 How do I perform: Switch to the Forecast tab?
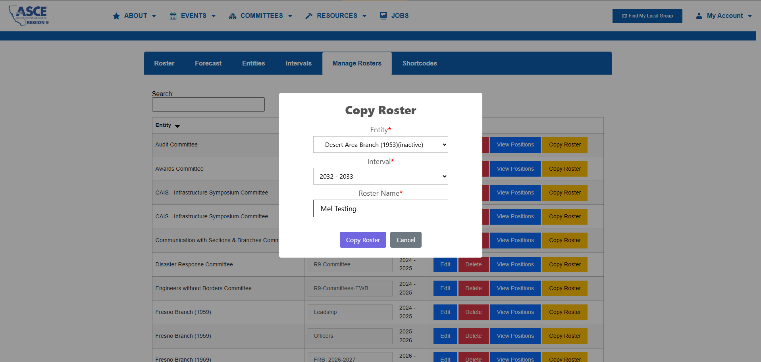[x=208, y=64]
